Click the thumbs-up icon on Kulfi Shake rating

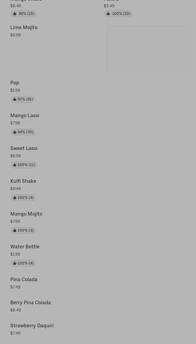[x=15, y=198]
